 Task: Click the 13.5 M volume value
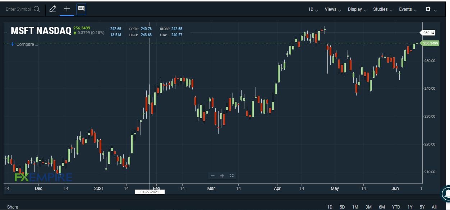point(116,35)
